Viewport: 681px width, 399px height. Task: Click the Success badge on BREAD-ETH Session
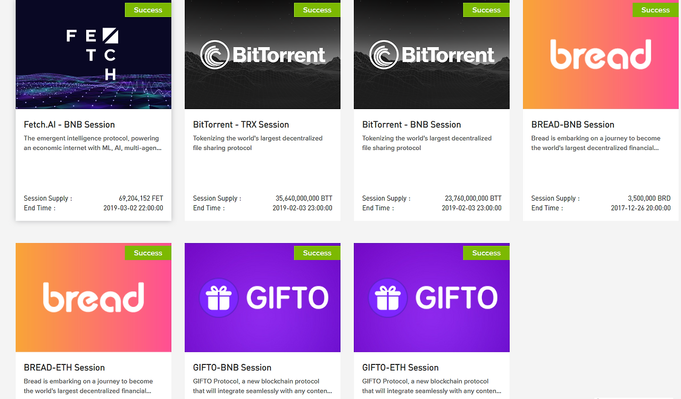(x=148, y=253)
